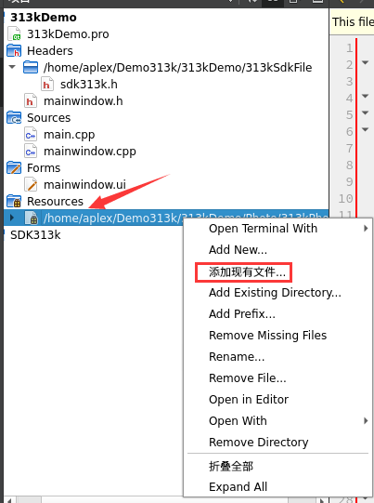
Task: Choose Remove Missing Files entry
Action: tap(277, 336)
